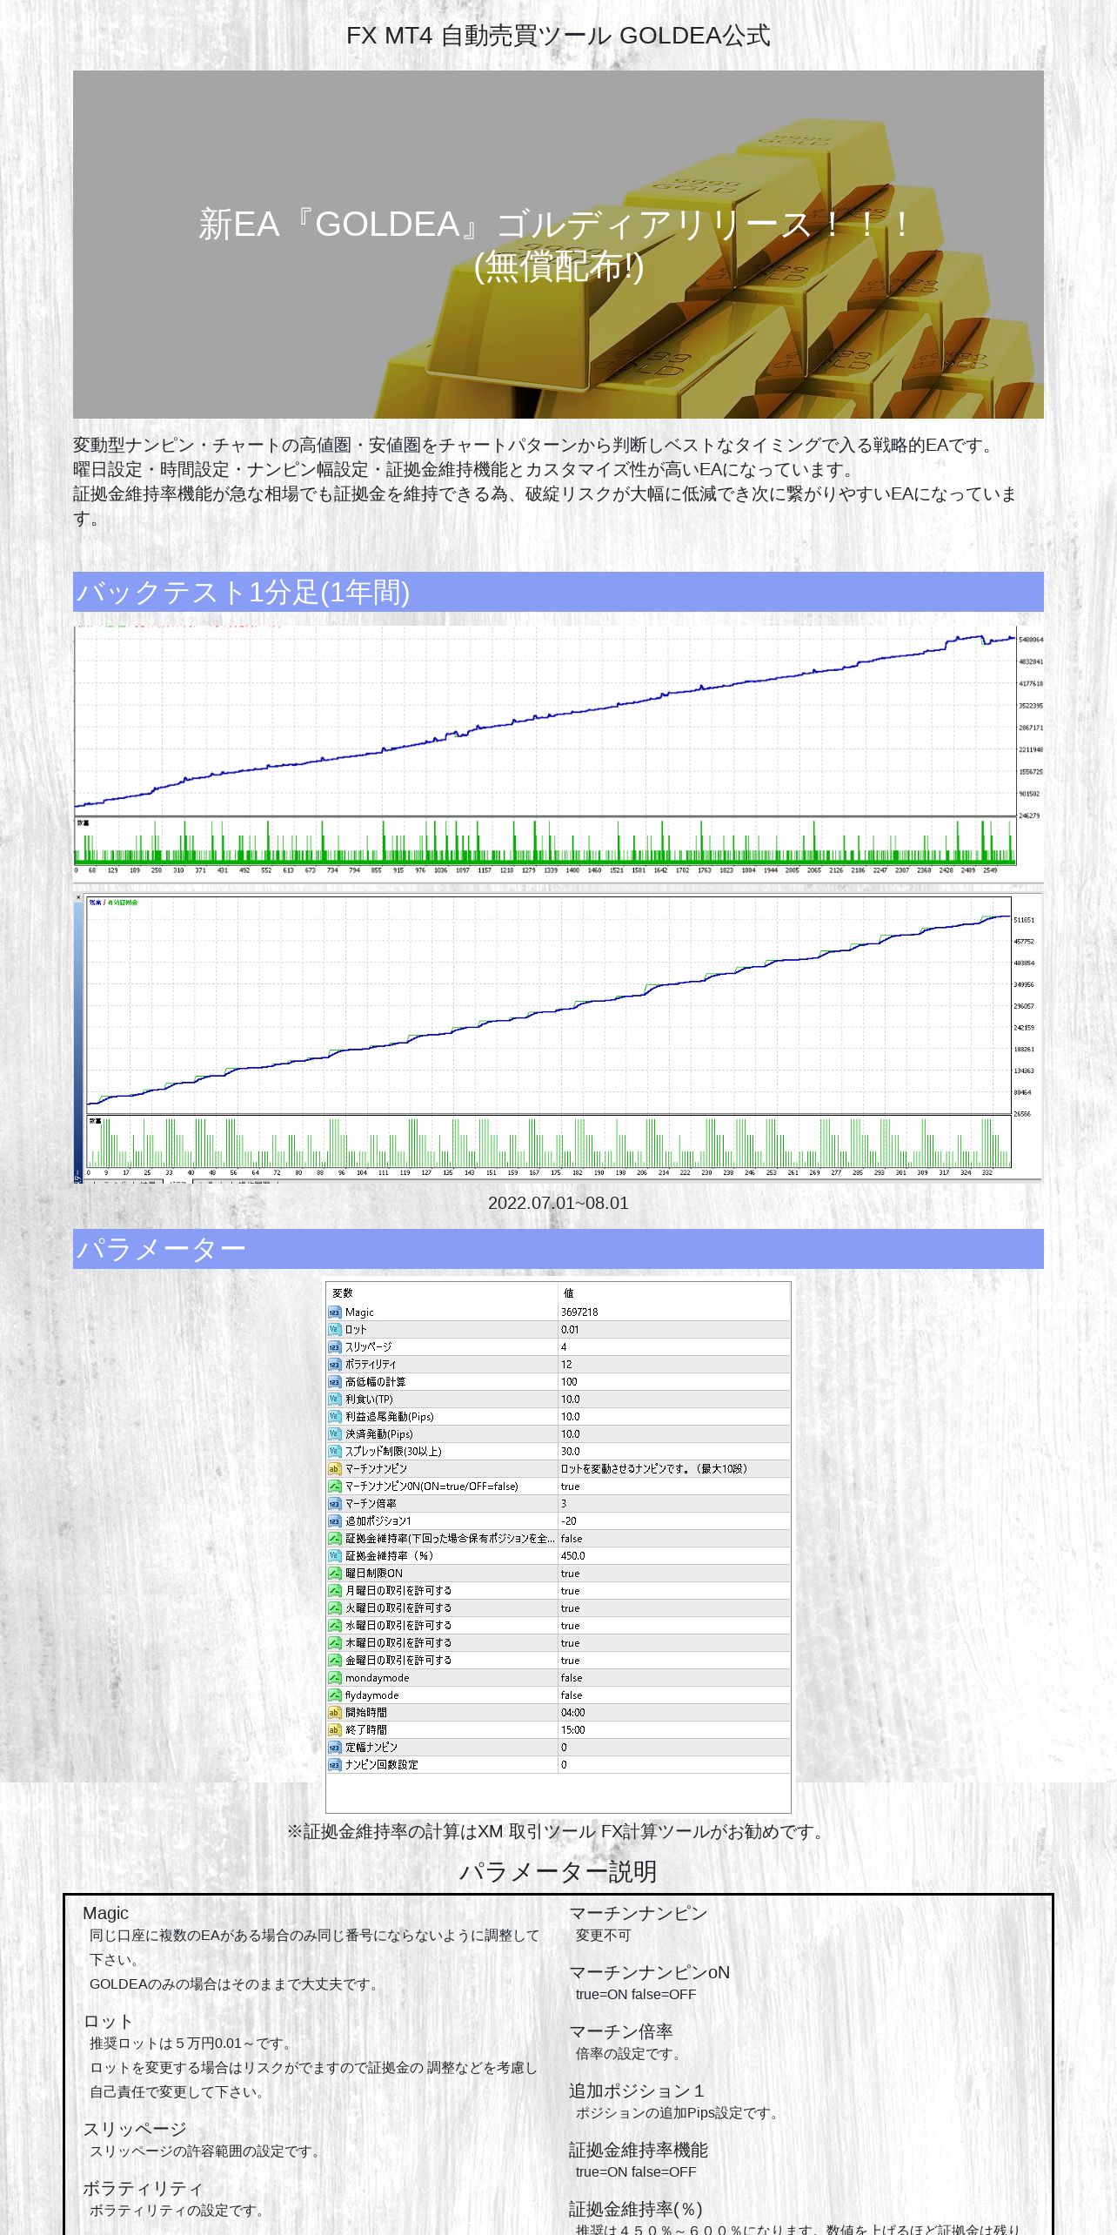
Task: Select the マーチン倍率 value 3
Action: pyautogui.click(x=564, y=1504)
